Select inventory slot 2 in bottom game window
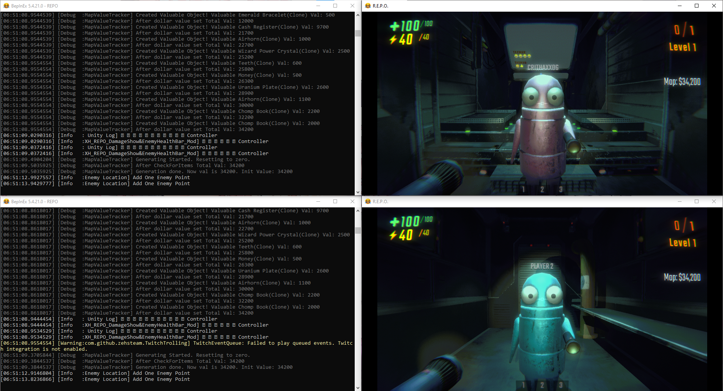The width and height of the screenshot is (723, 391). pyautogui.click(x=542, y=385)
